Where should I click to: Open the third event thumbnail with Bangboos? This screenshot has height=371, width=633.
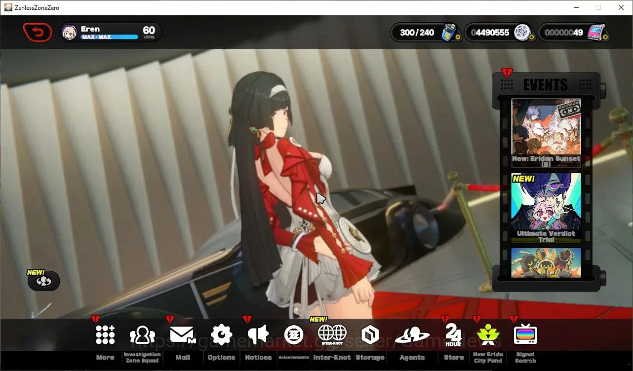[546, 263]
